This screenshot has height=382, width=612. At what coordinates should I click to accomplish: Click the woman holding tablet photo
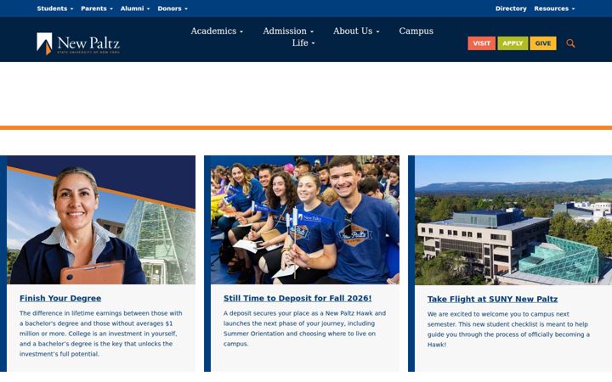click(x=101, y=220)
